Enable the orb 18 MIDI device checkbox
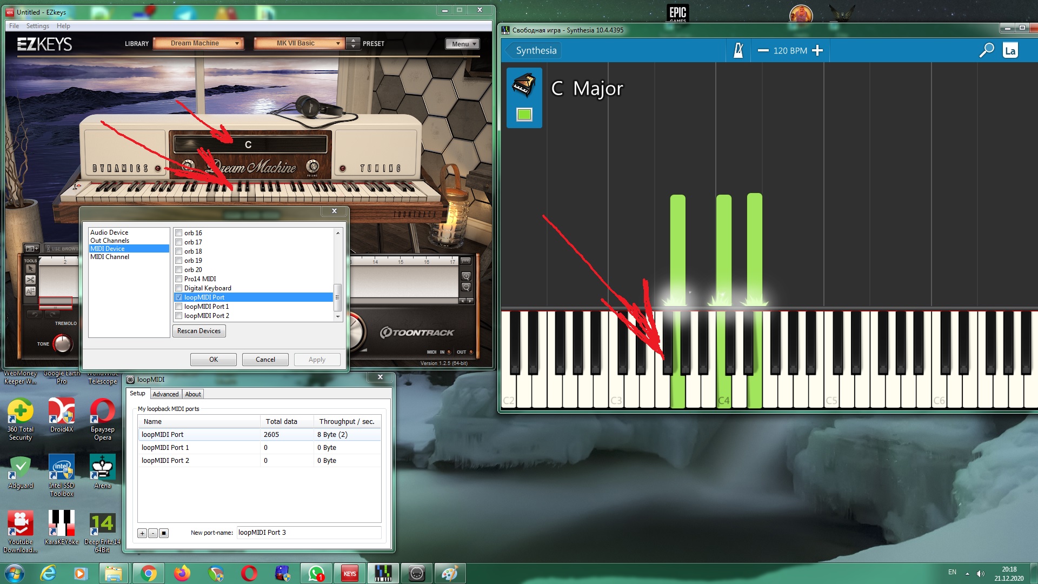The image size is (1038, 584). tap(179, 251)
